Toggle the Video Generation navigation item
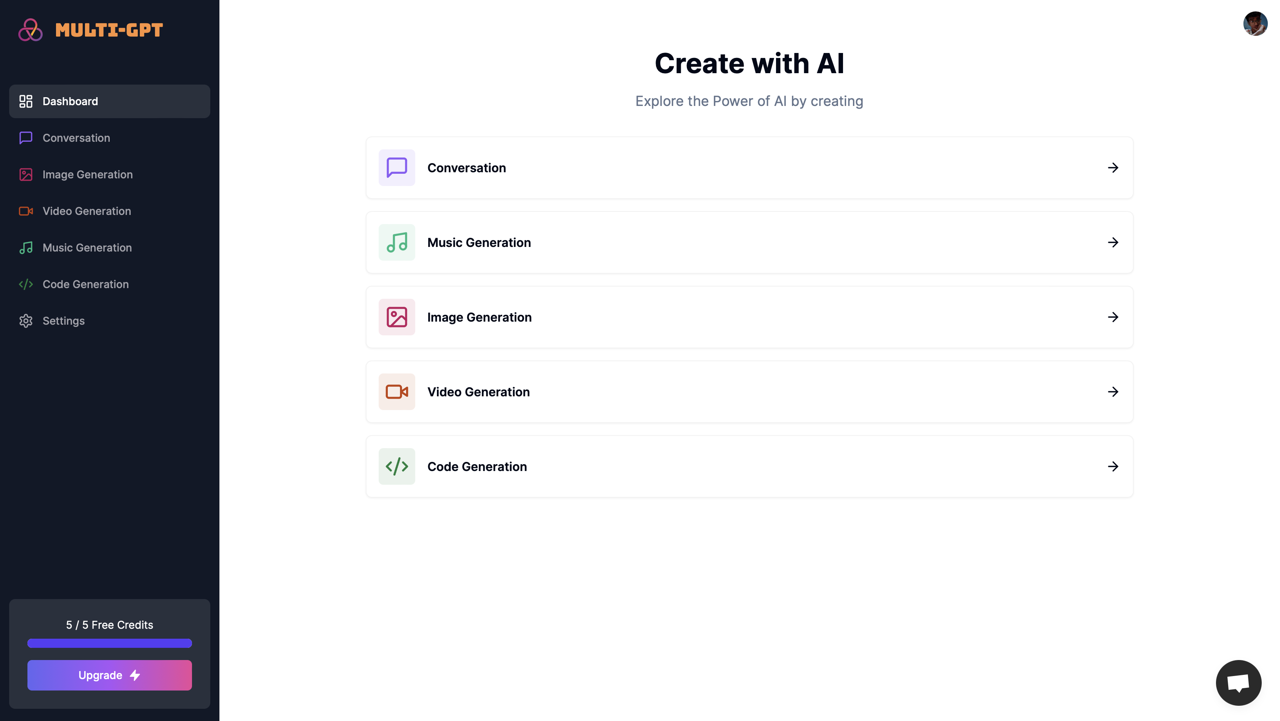 click(x=109, y=210)
